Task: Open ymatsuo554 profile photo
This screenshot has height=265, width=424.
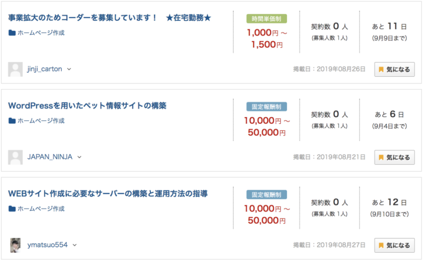Action: click(16, 245)
